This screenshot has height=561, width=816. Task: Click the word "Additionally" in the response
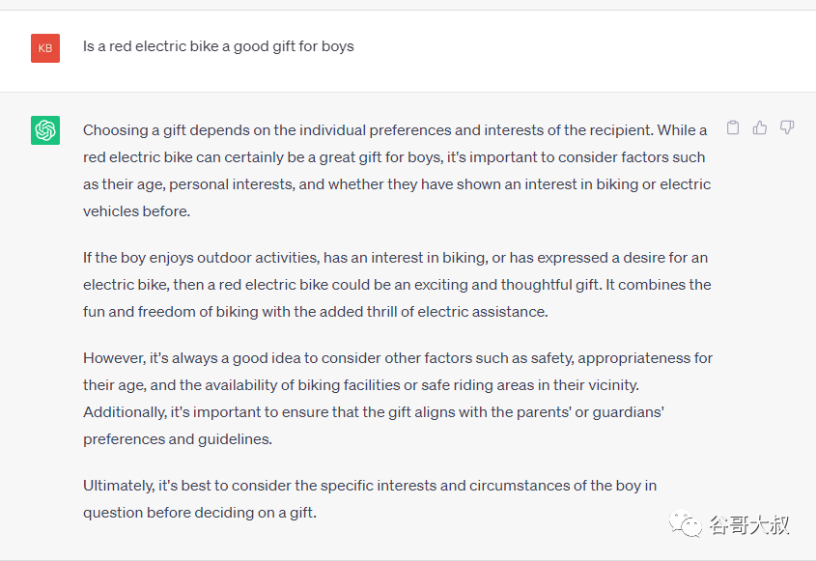(125, 412)
